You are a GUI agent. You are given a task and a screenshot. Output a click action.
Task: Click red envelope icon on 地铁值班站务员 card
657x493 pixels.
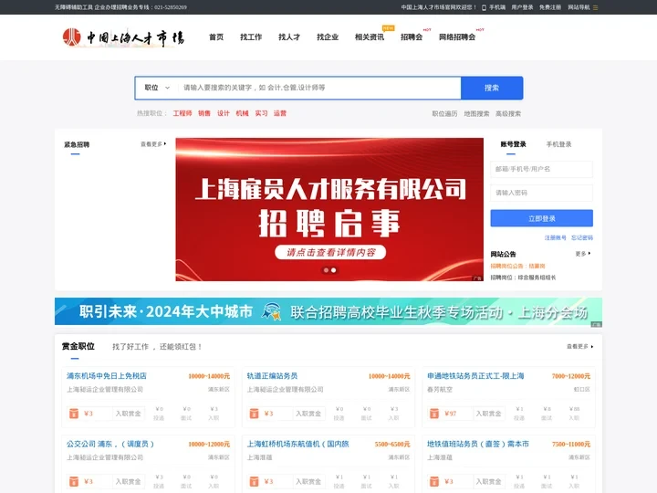click(434, 481)
